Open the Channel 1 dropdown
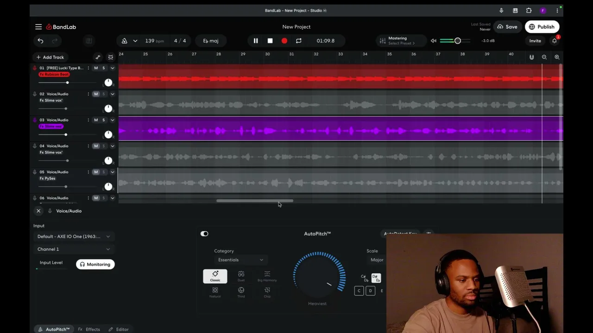The width and height of the screenshot is (593, 333). tap(74, 249)
